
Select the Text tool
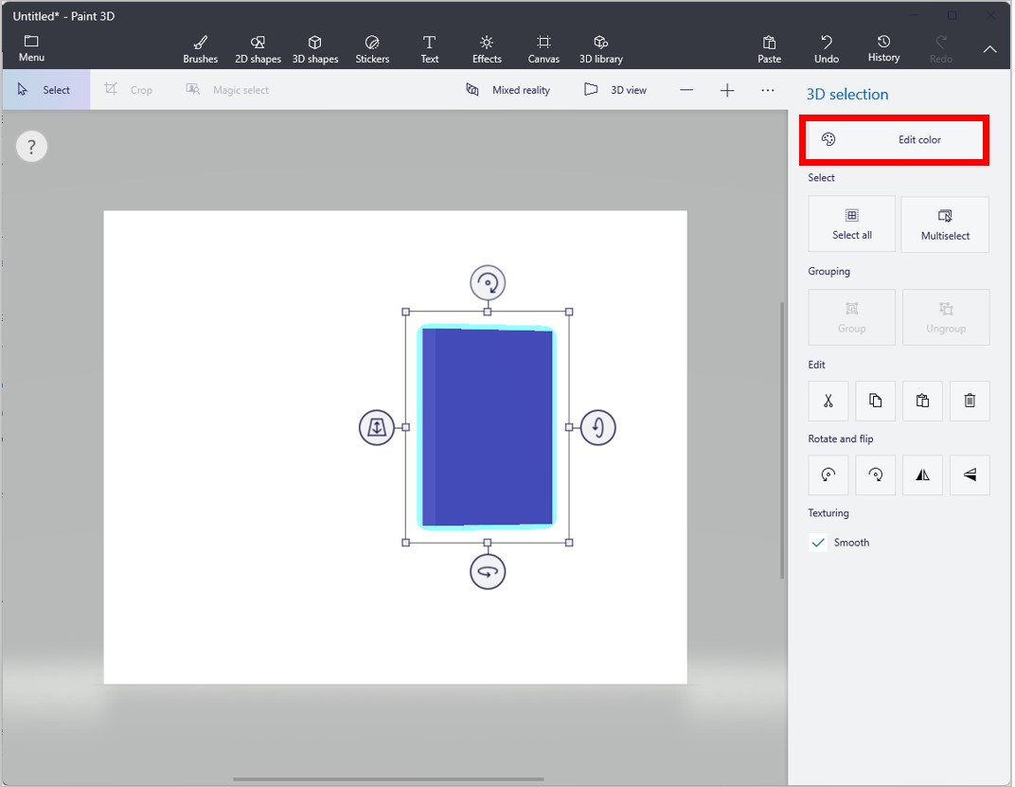click(x=429, y=47)
